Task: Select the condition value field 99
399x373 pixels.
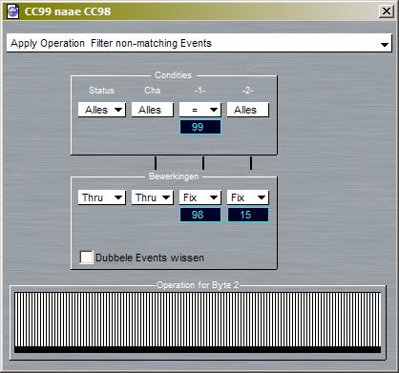Action: pos(200,127)
